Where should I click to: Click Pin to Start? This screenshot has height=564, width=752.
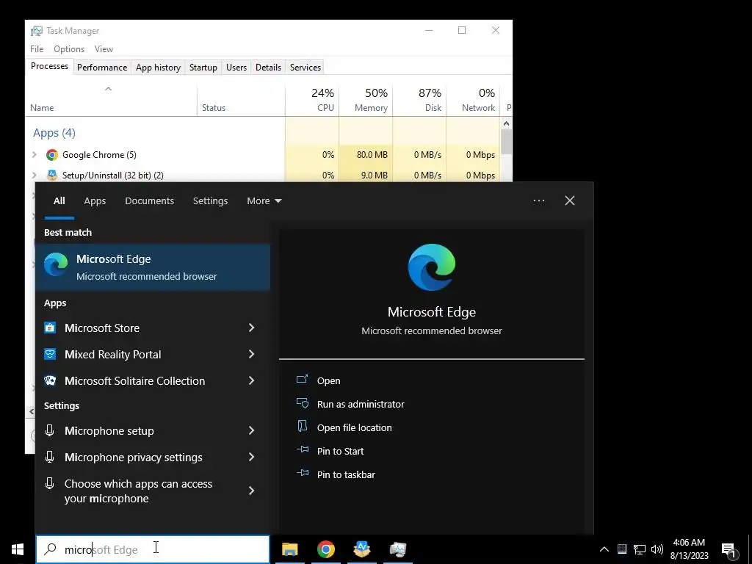point(341,451)
